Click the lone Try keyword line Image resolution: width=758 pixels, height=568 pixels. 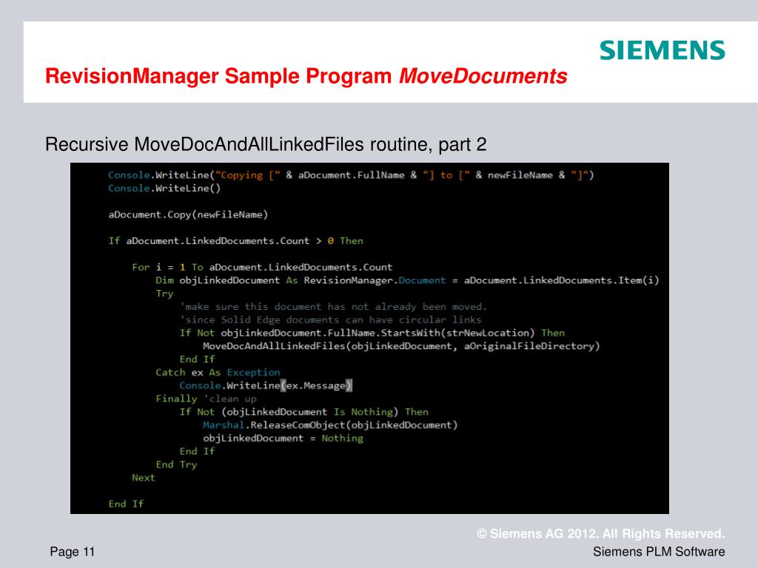[x=164, y=294]
